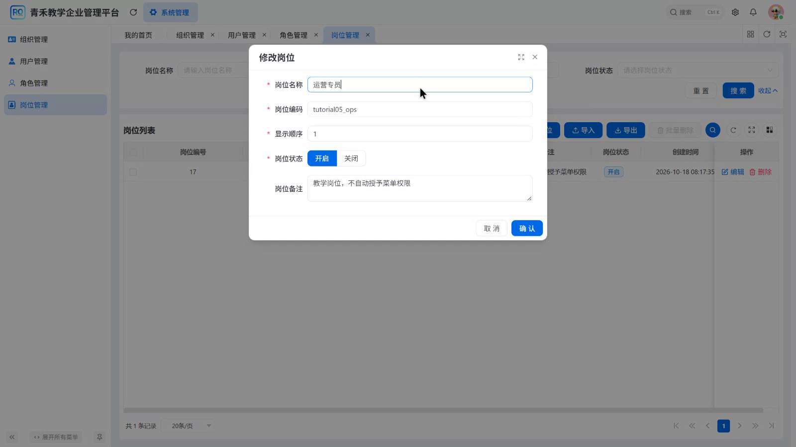796x447 pixels.
Task: Switch to the 我的首页 tab
Action: coord(138,35)
